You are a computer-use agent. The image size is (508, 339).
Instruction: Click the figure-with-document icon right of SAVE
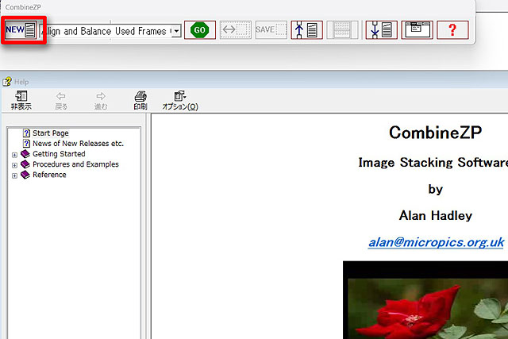click(306, 30)
